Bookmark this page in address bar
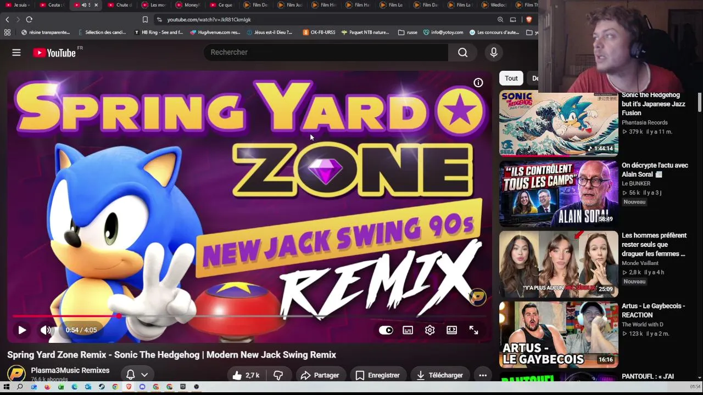The width and height of the screenshot is (703, 395). point(145,20)
